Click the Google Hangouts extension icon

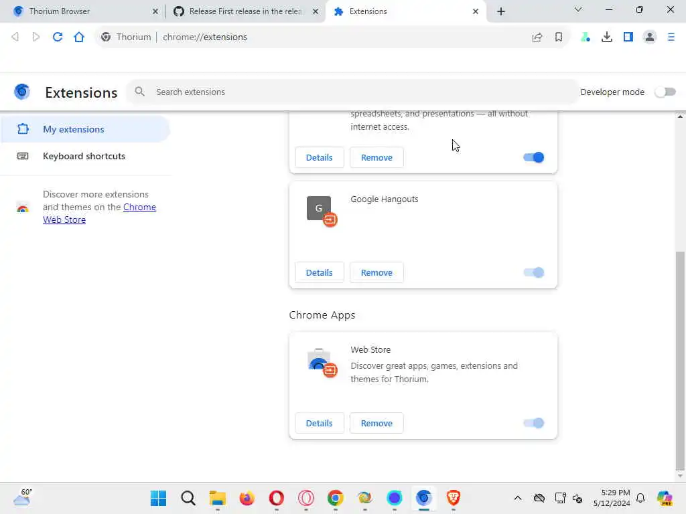(x=322, y=211)
